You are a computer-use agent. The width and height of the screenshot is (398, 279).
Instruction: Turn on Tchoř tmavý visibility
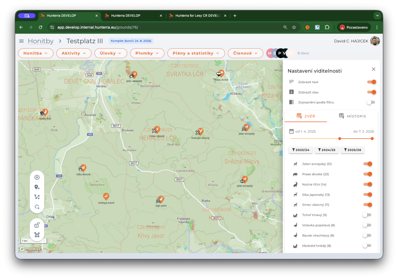coord(367,215)
